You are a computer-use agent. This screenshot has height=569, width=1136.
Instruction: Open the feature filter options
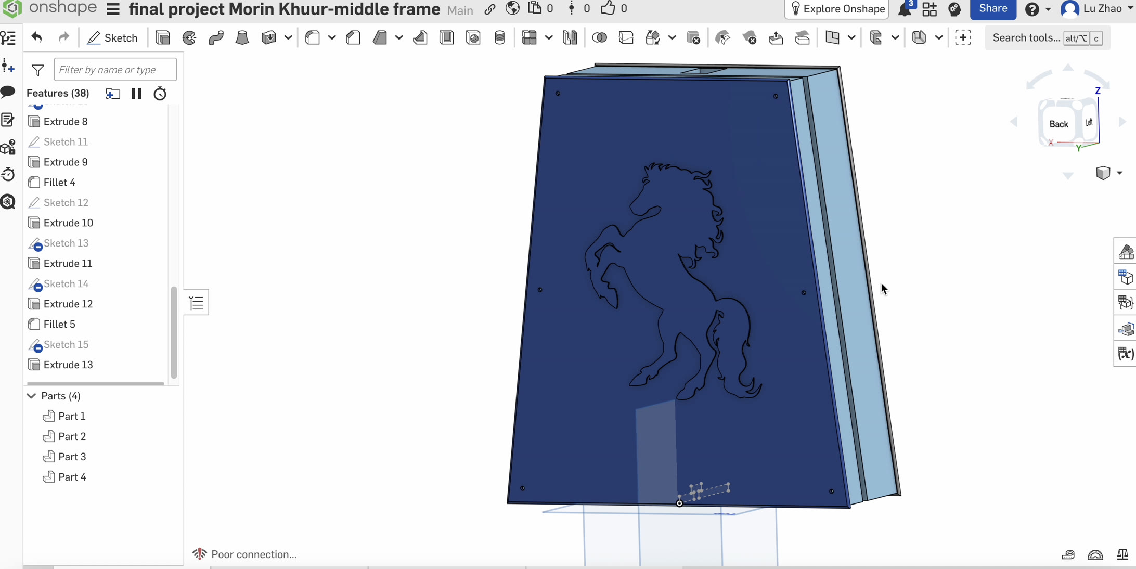[x=37, y=70]
